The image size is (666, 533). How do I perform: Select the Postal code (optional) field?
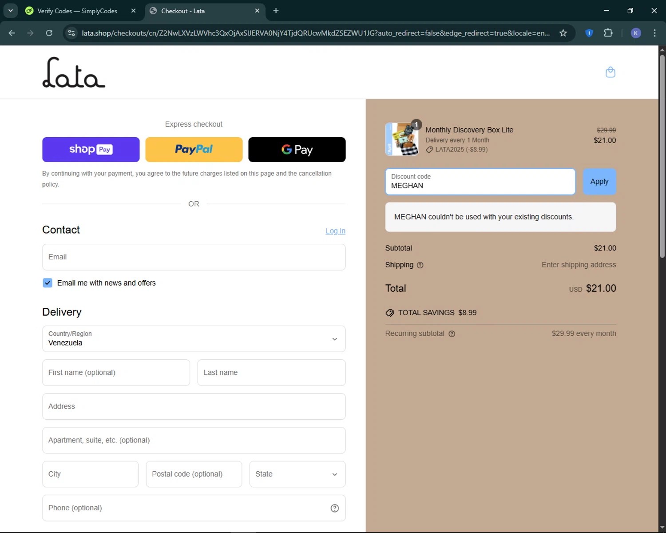coord(194,474)
